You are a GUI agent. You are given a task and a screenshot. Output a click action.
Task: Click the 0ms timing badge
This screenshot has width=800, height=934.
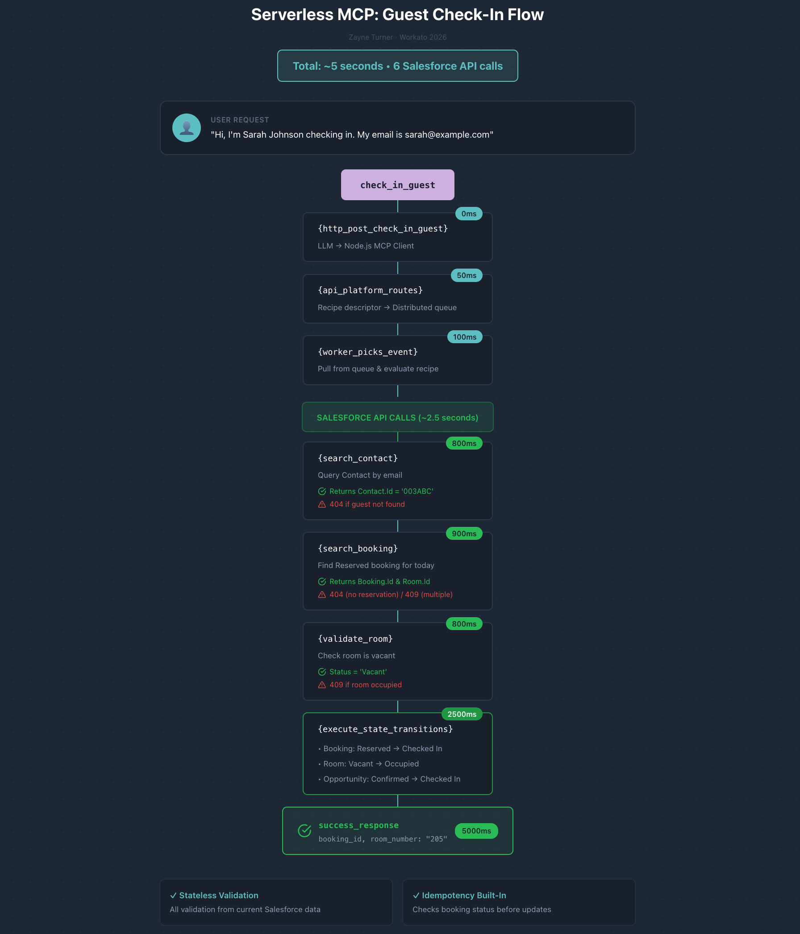pos(469,214)
